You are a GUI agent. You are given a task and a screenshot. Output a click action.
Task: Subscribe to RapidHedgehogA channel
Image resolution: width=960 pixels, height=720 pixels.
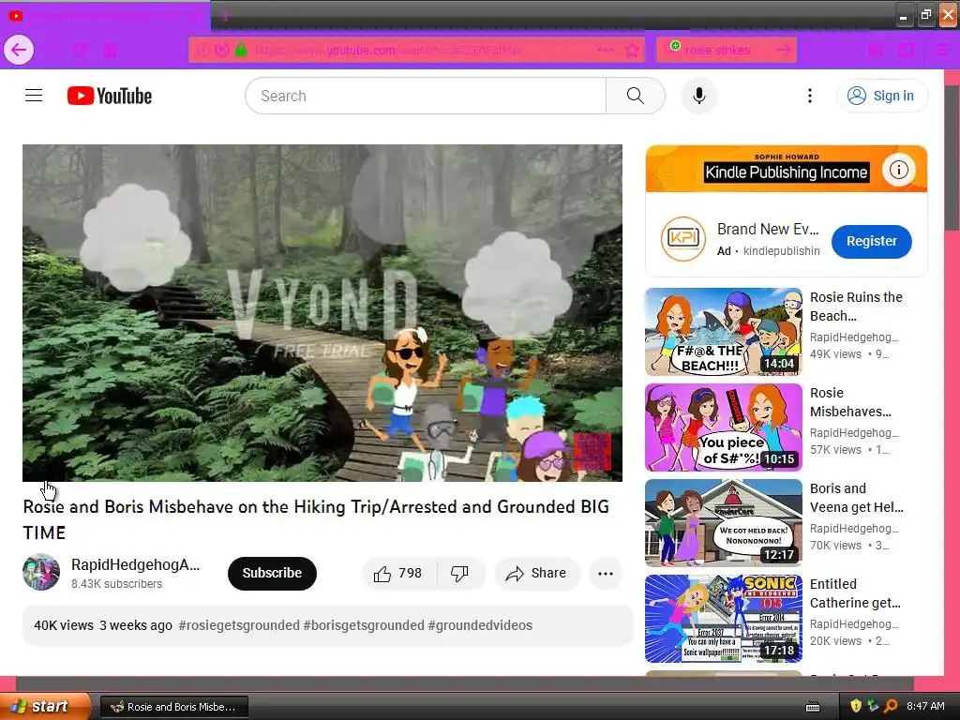click(272, 573)
